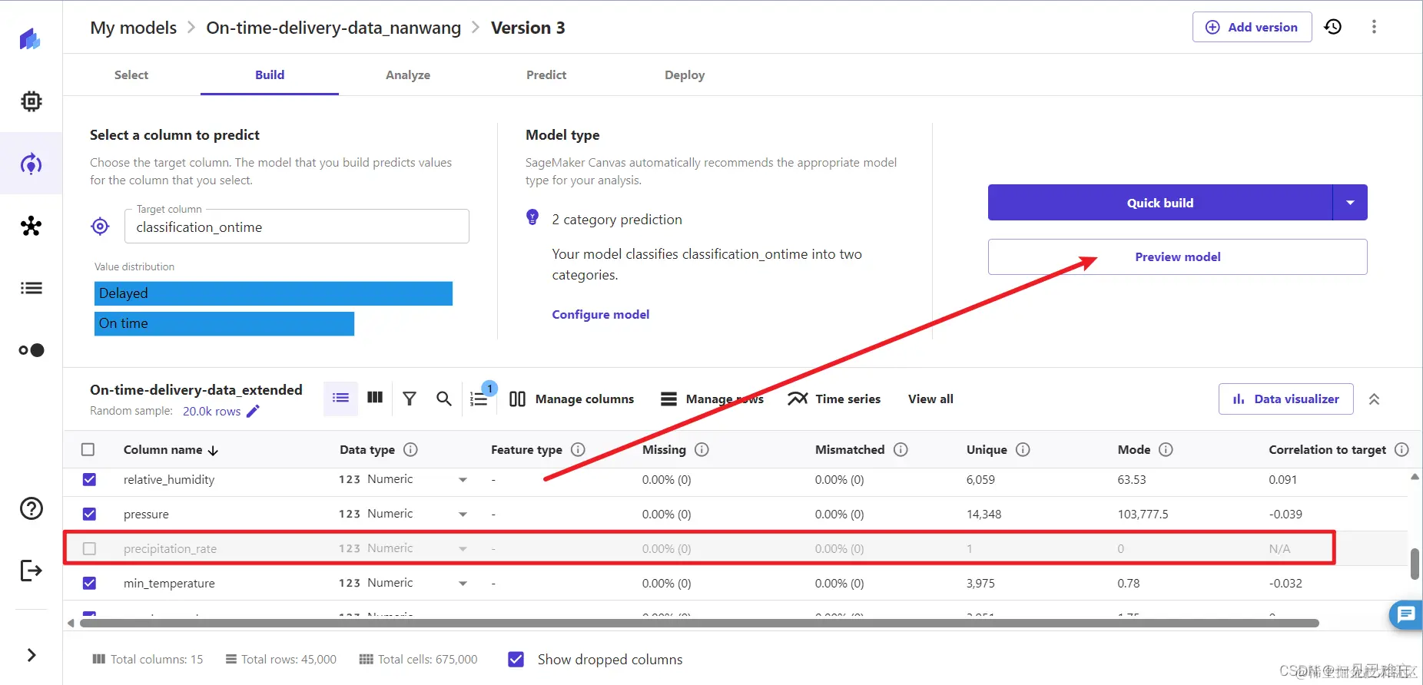
Task: Uncheck the relative_humidity column checkbox
Action: [89, 479]
